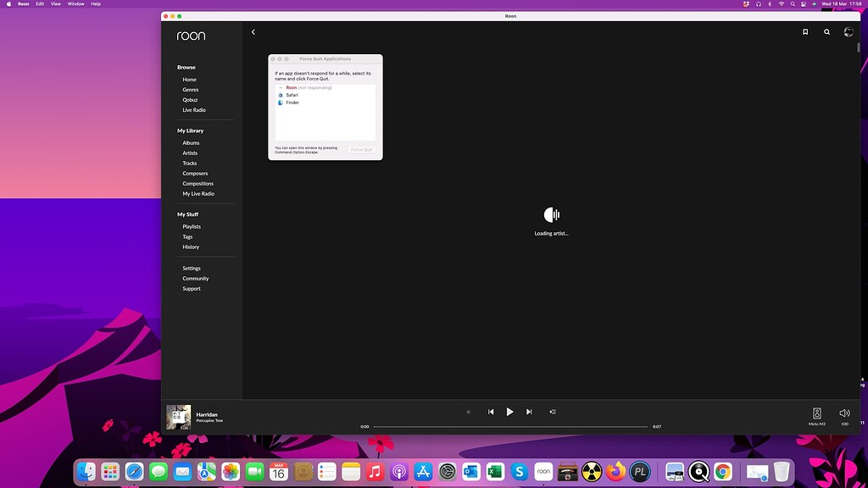Open the play queue icon
The height and width of the screenshot is (488, 868).
pos(552,412)
